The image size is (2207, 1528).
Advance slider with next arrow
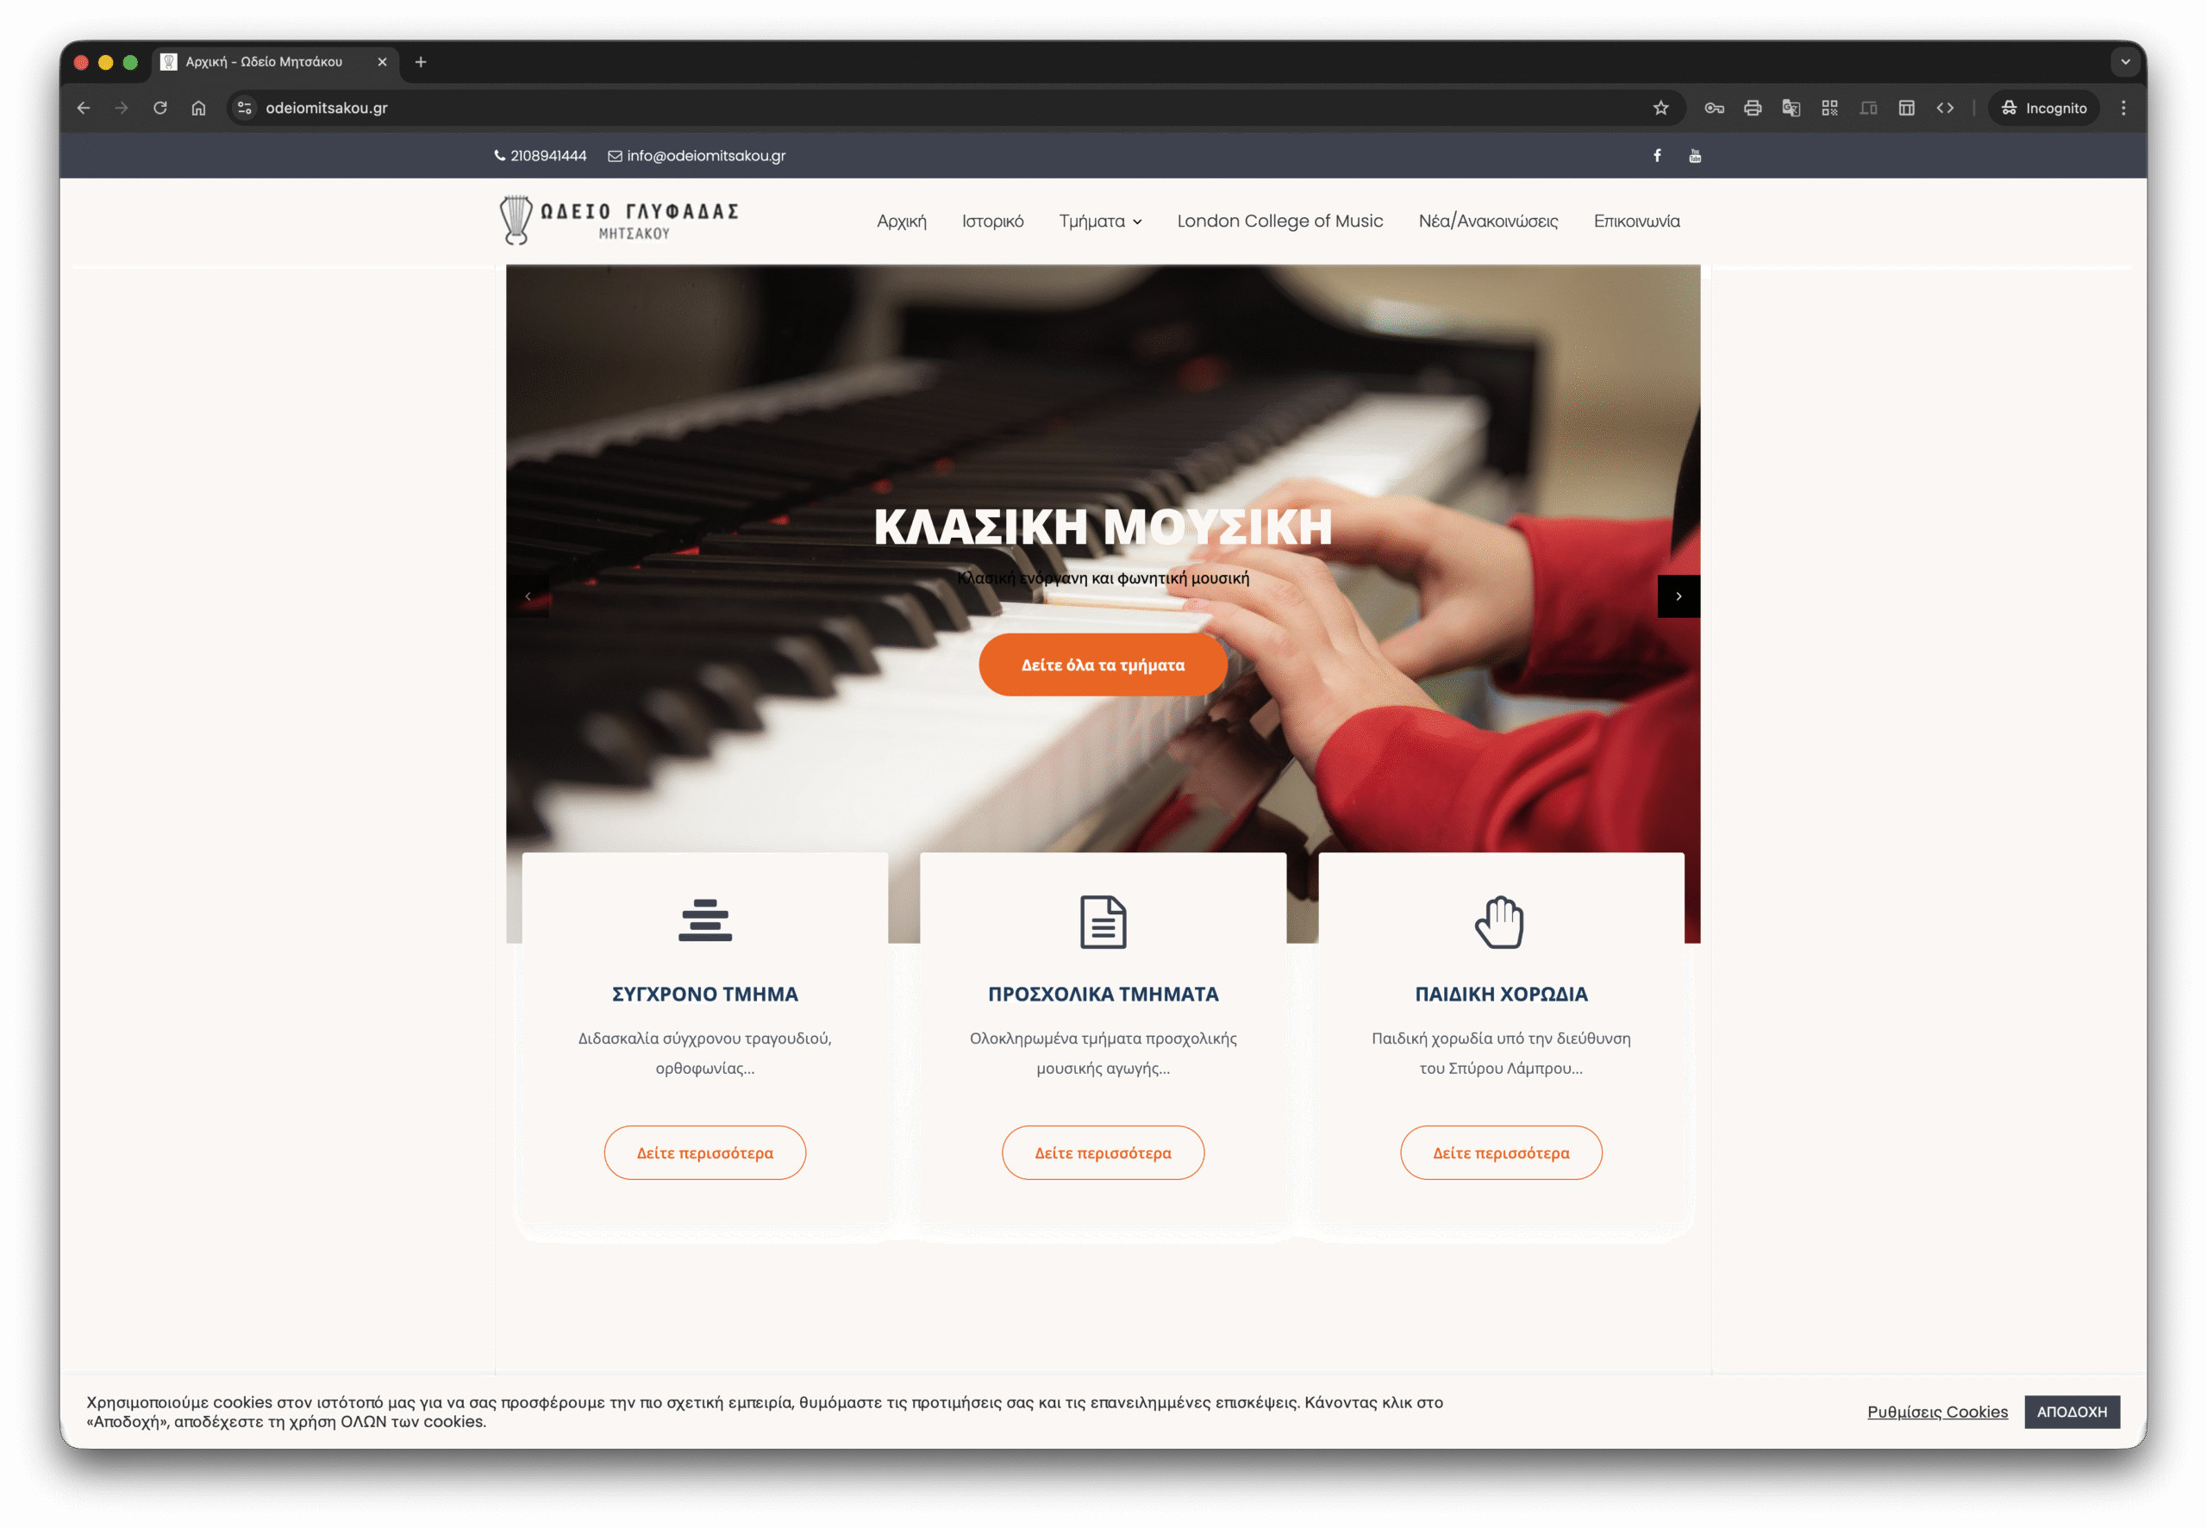tap(1678, 596)
